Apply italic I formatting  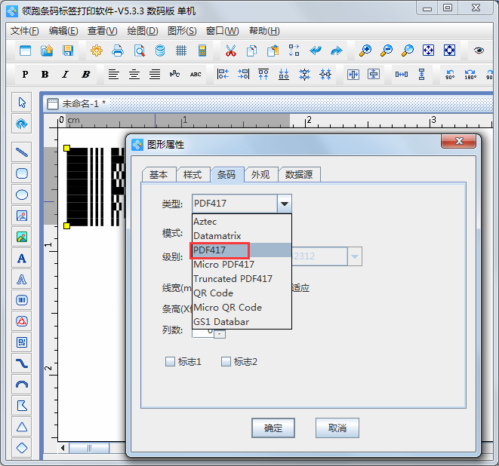65,75
